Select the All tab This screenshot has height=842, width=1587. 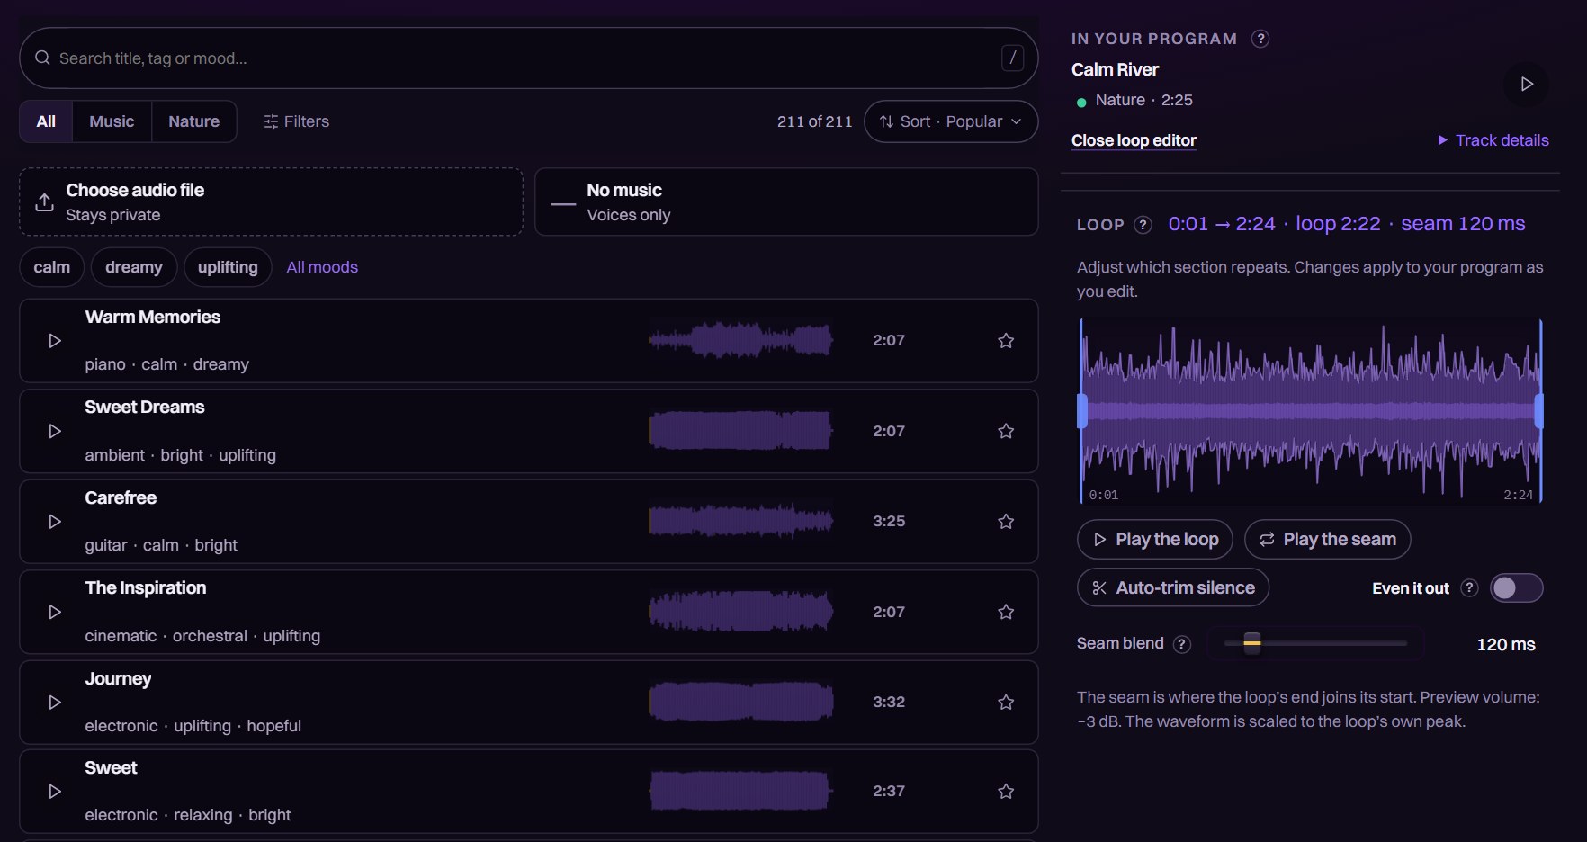click(46, 121)
